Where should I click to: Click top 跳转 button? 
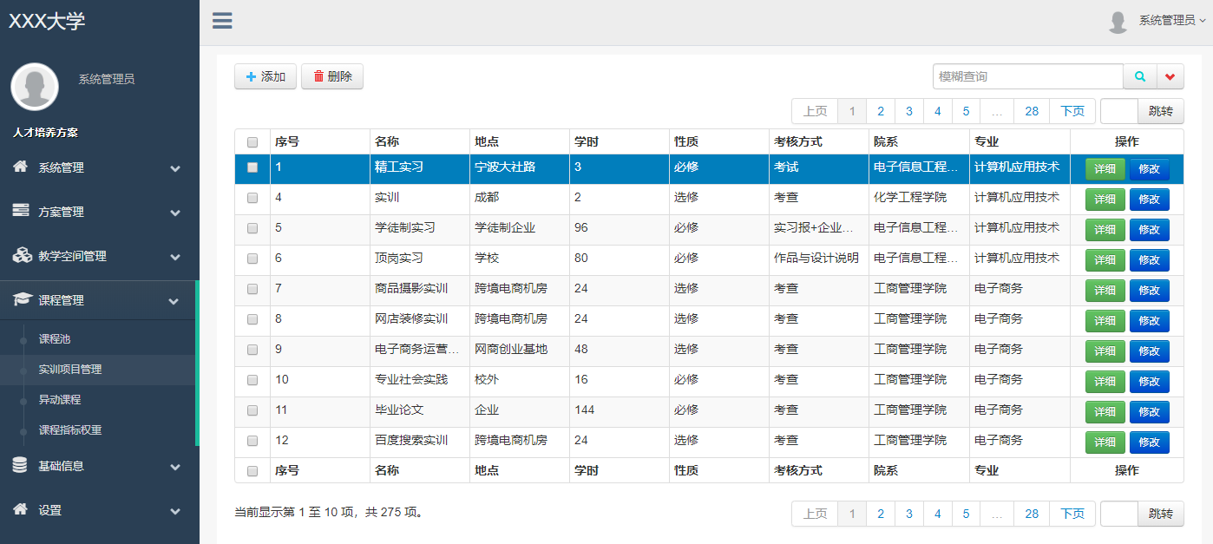(1161, 111)
